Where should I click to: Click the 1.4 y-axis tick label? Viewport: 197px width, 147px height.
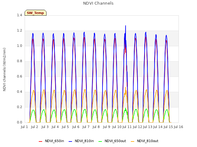coord(19,15)
